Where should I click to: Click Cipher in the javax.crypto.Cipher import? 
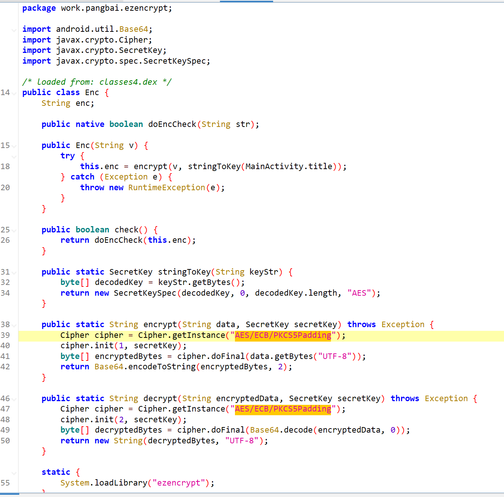pos(133,40)
